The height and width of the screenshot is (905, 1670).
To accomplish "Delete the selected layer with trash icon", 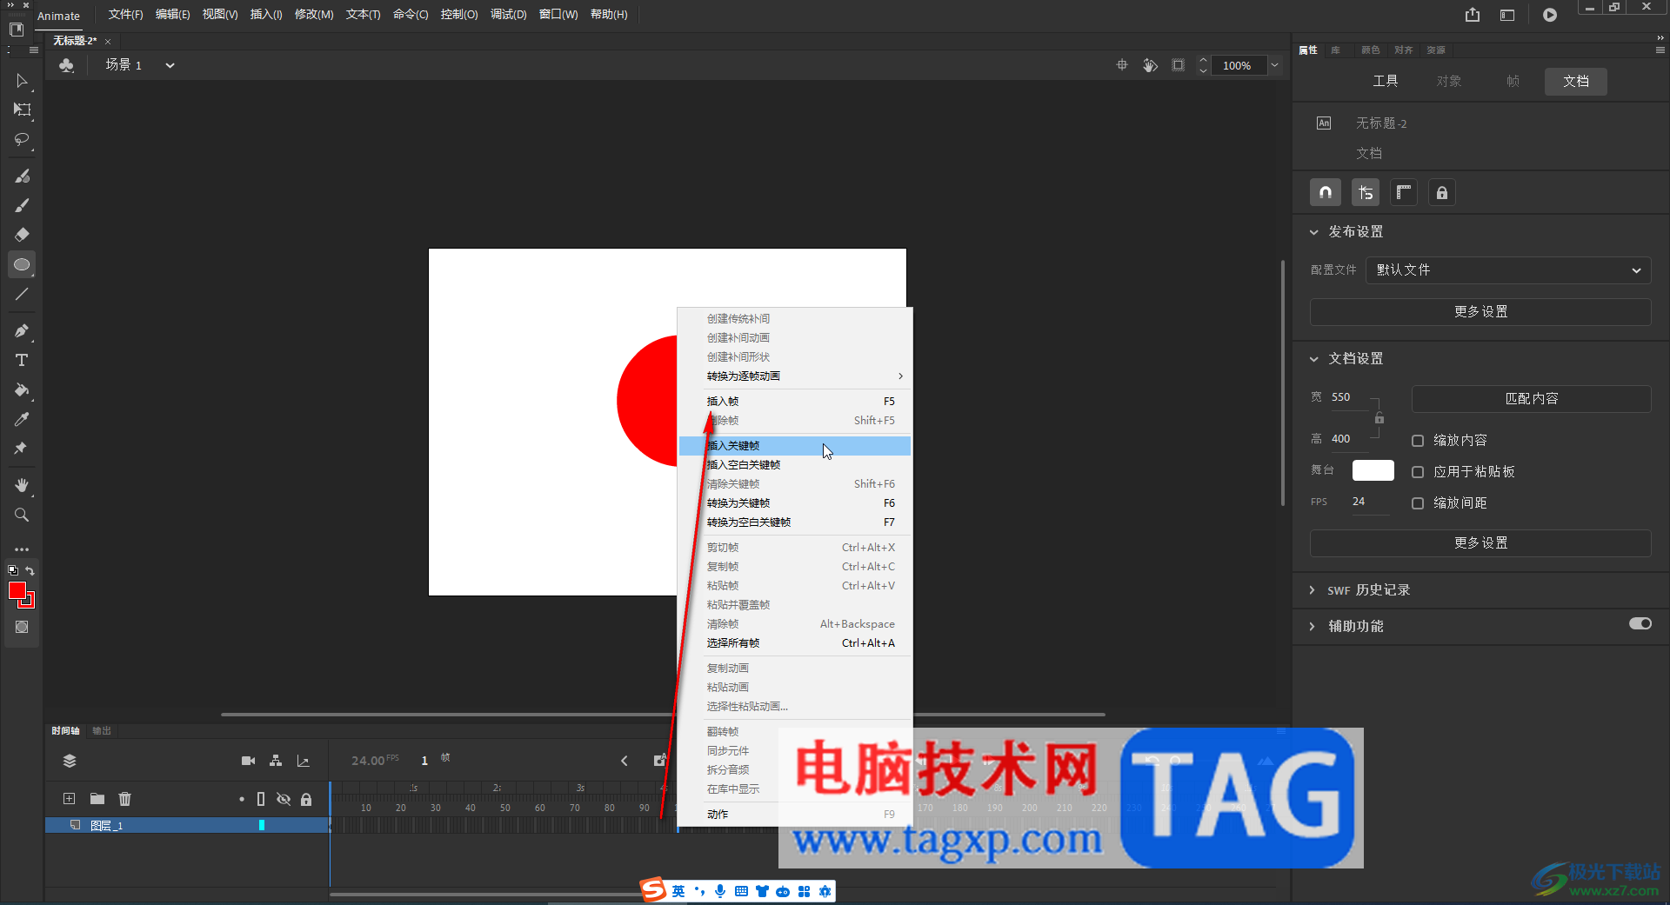I will [x=124, y=799].
